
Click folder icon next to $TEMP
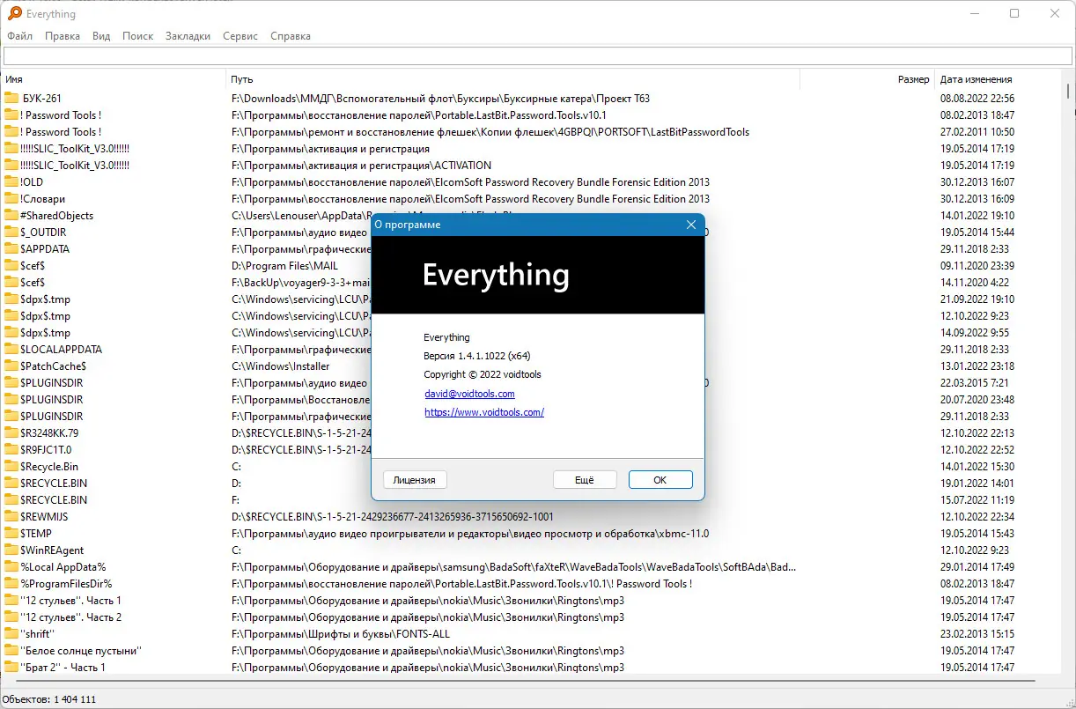(11, 534)
